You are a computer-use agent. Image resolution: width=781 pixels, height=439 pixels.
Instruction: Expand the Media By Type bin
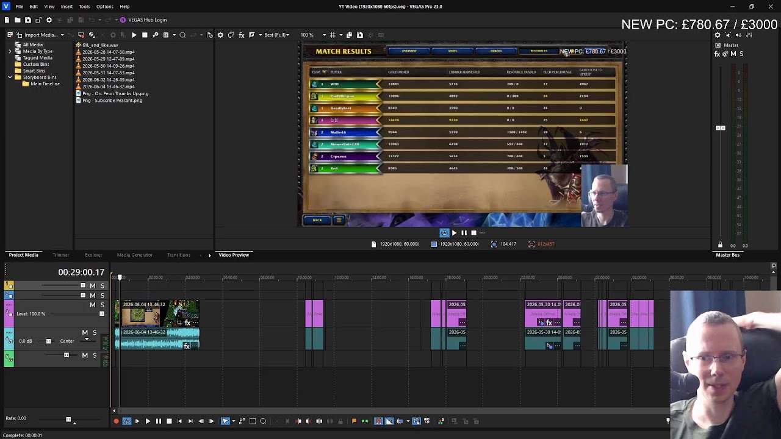click(x=10, y=51)
